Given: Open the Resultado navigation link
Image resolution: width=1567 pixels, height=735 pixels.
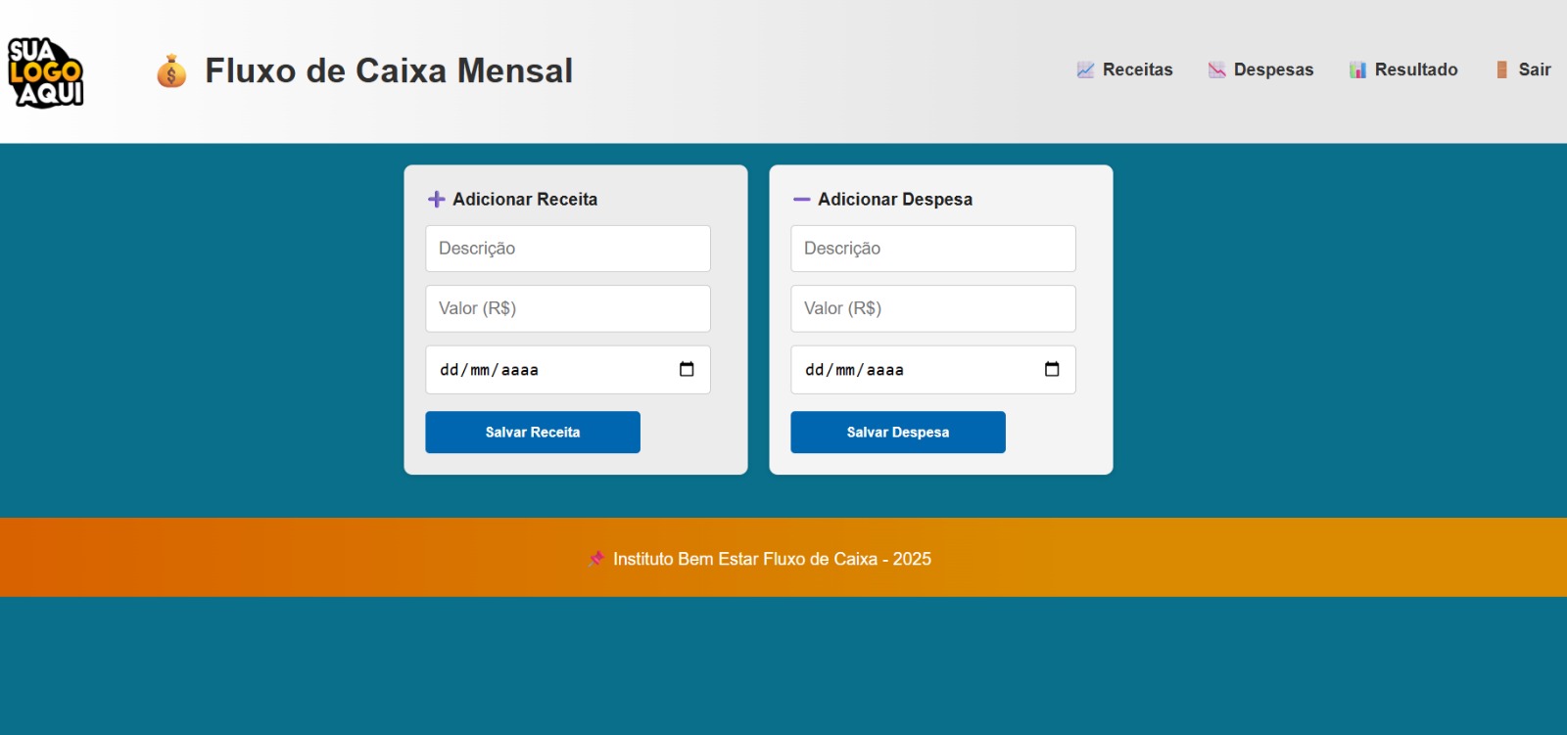Looking at the screenshot, I should (x=1415, y=69).
